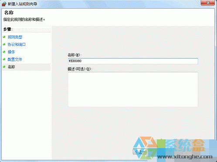Go to the 规则类型 step
This screenshot has width=217, height=162.
coord(15,37)
